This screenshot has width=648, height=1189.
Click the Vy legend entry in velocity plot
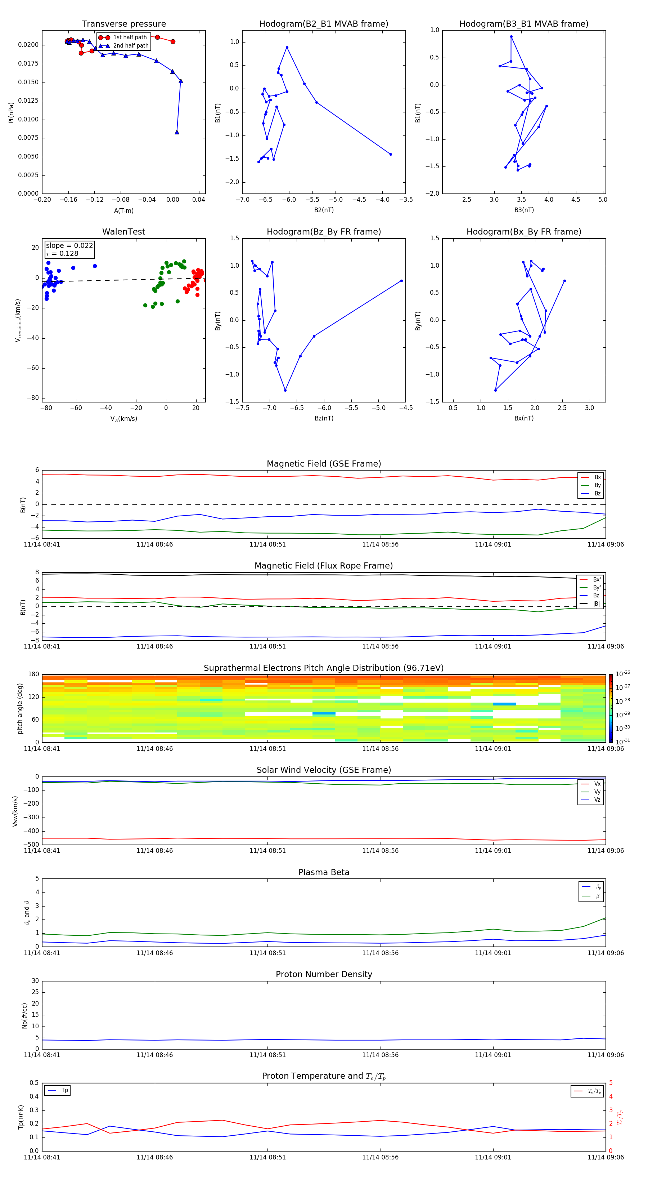(591, 792)
